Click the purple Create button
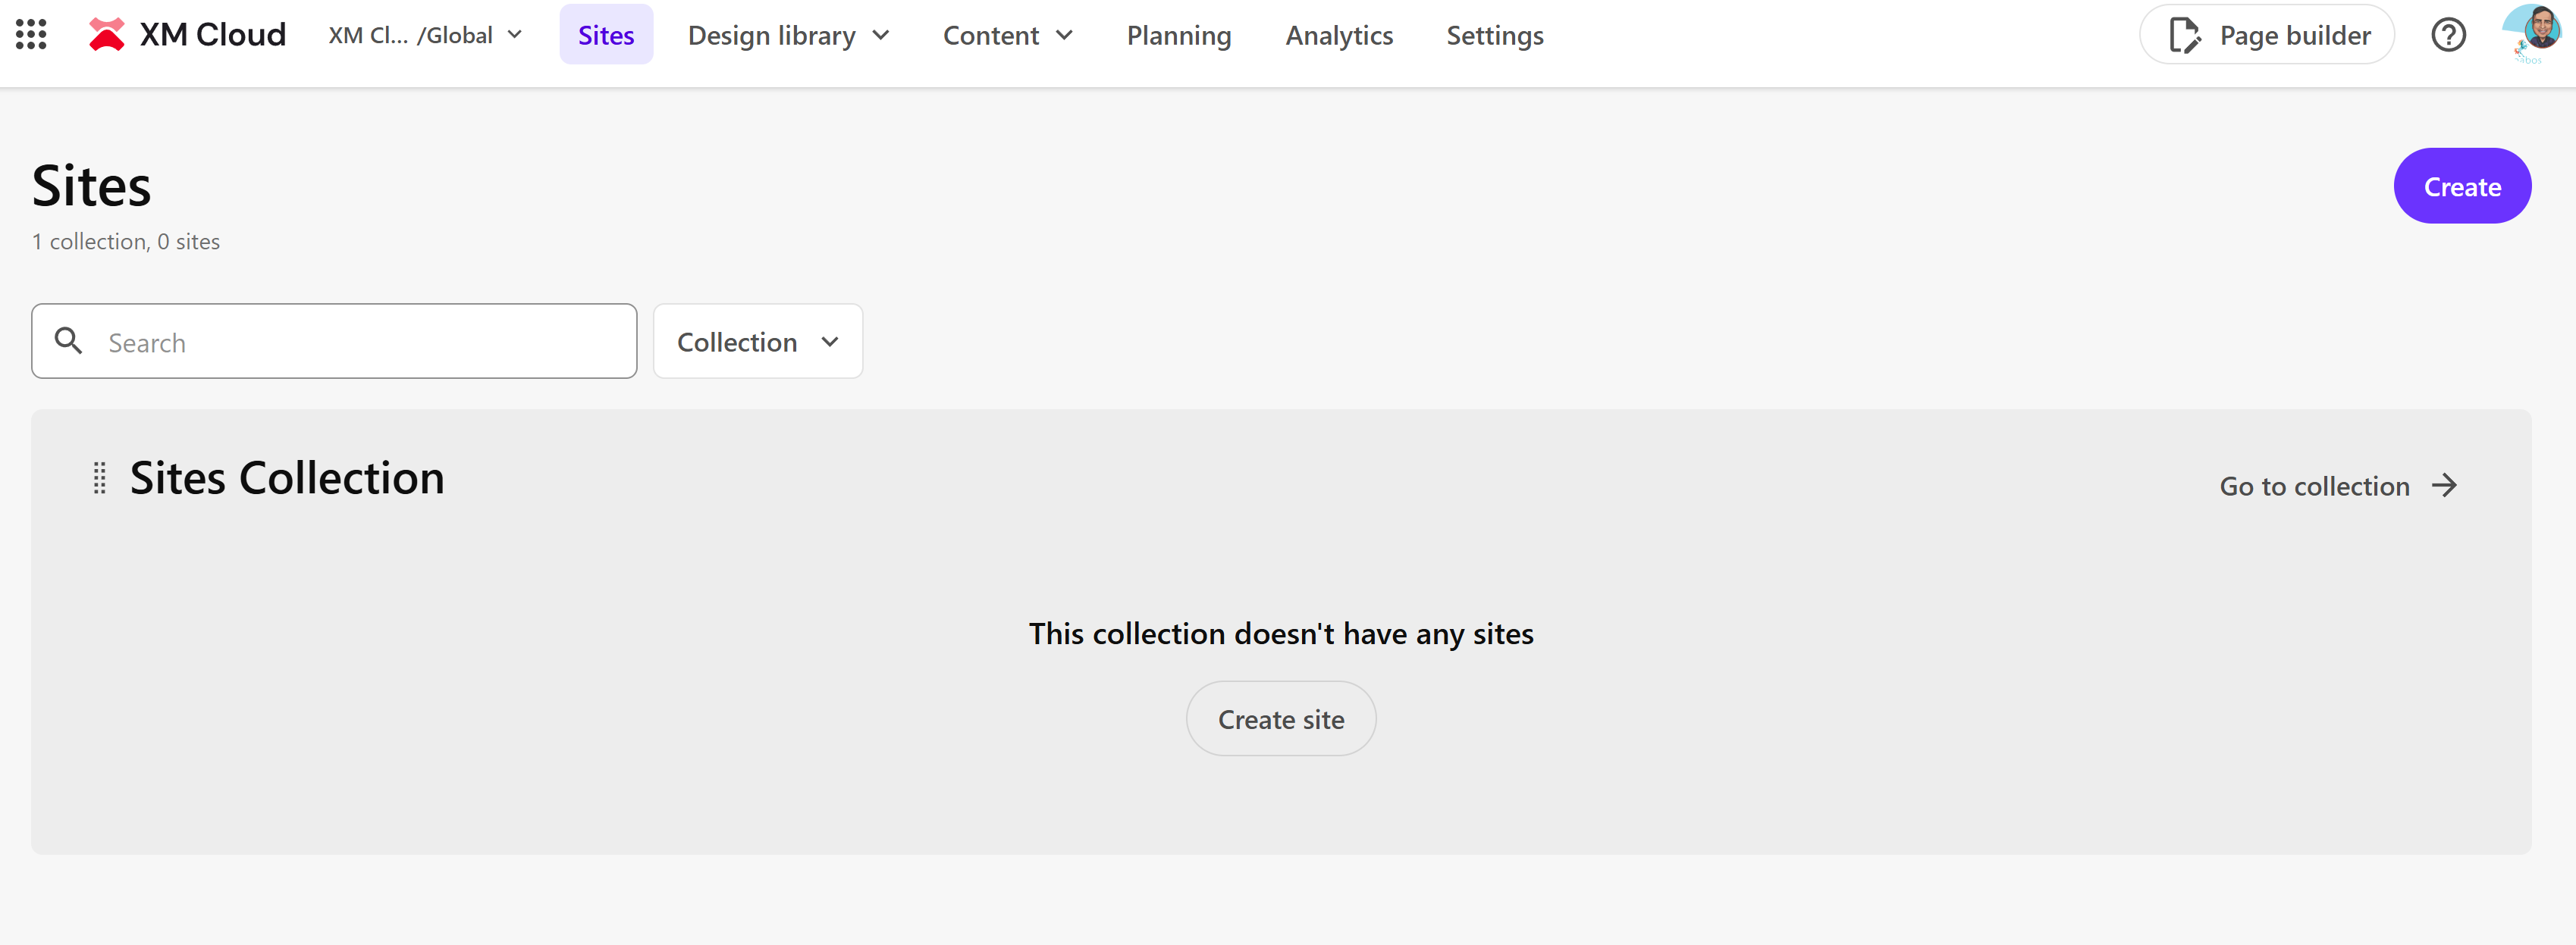Image resolution: width=2576 pixels, height=945 pixels. tap(2462, 185)
